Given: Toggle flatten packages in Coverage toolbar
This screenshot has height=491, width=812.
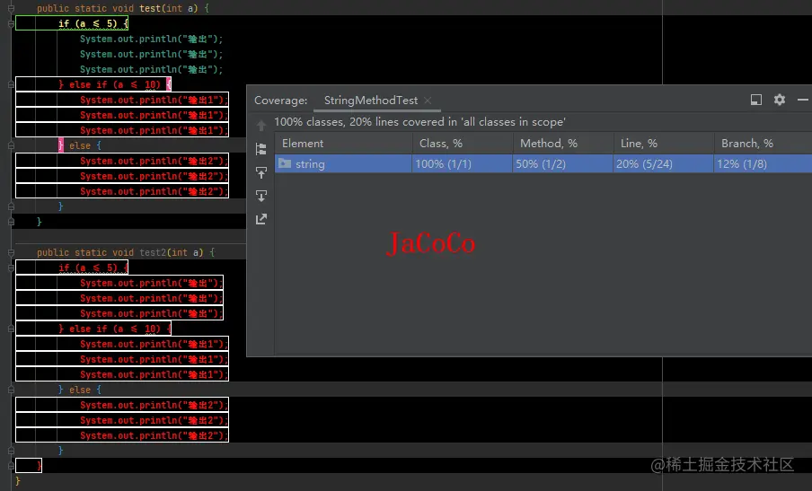Looking at the screenshot, I should point(261,149).
